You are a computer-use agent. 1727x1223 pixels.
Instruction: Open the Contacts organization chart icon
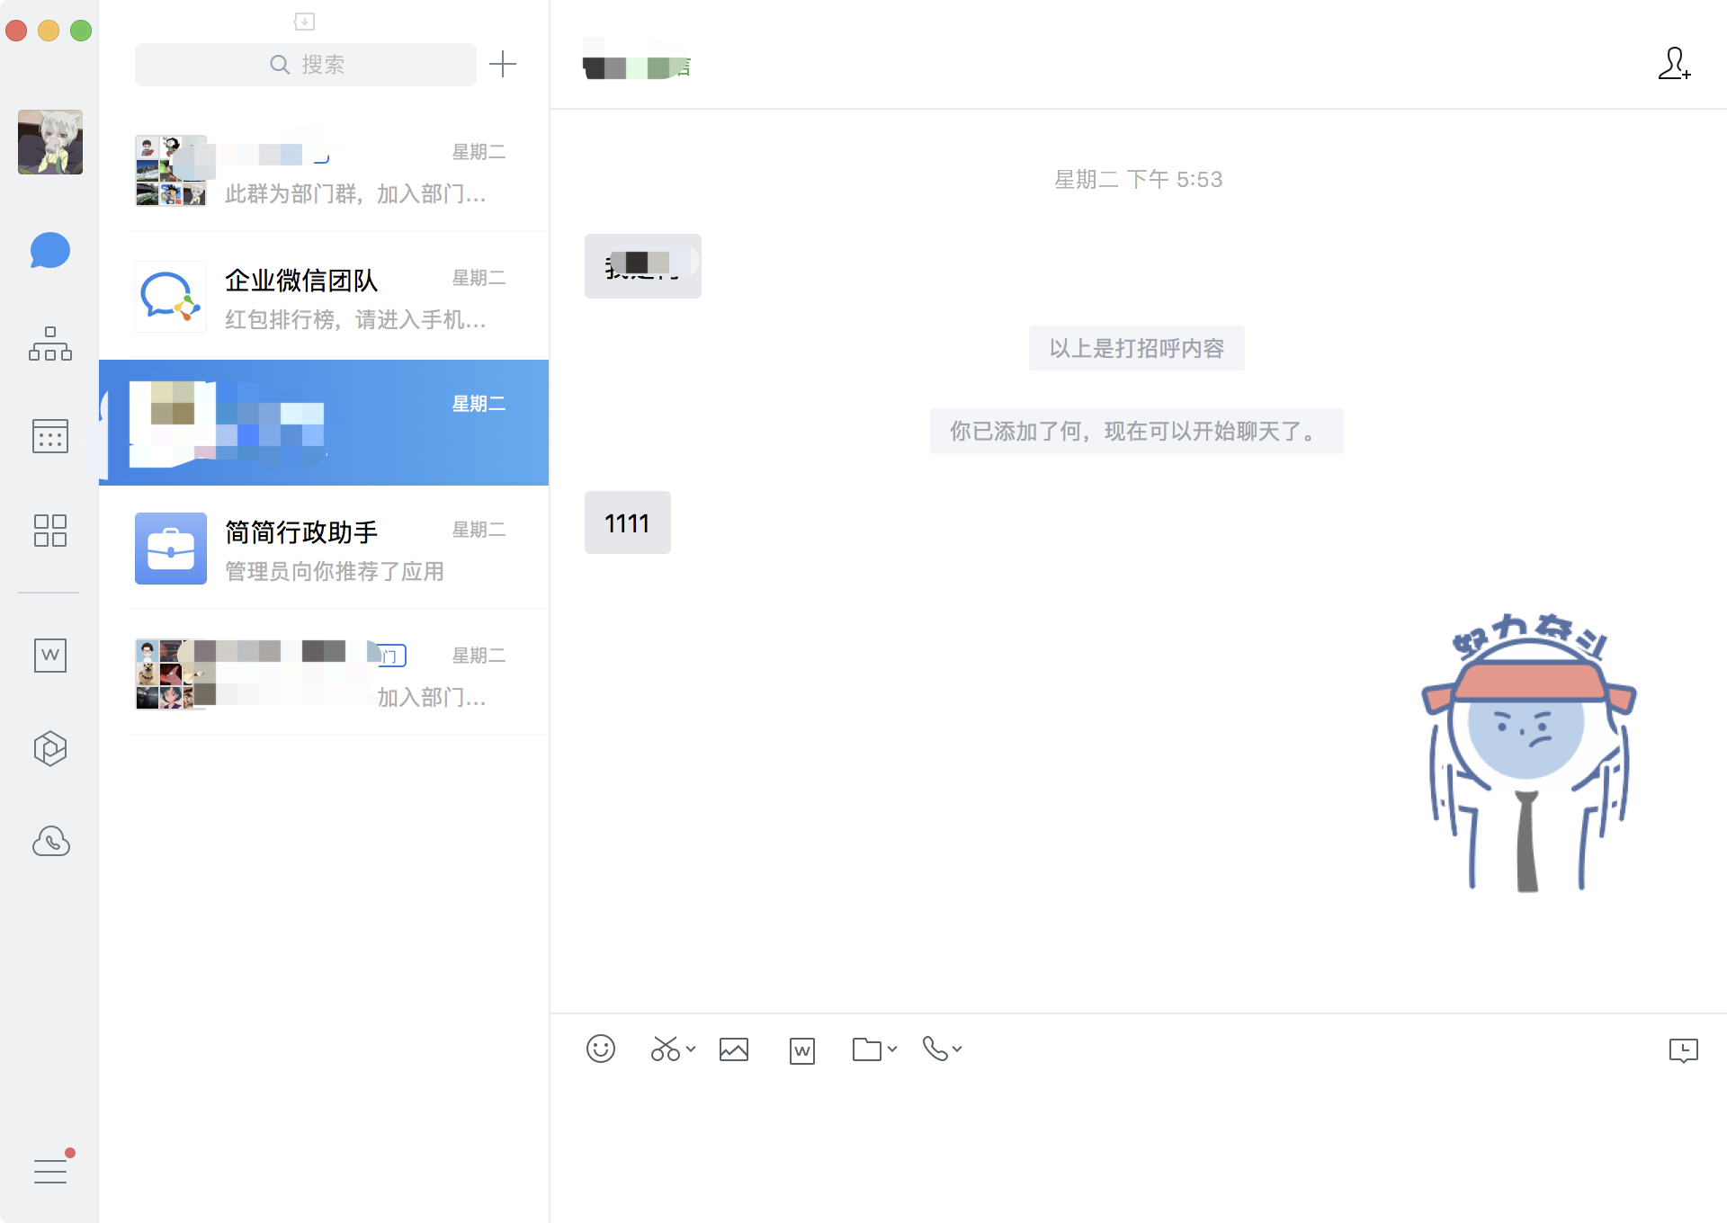point(49,344)
